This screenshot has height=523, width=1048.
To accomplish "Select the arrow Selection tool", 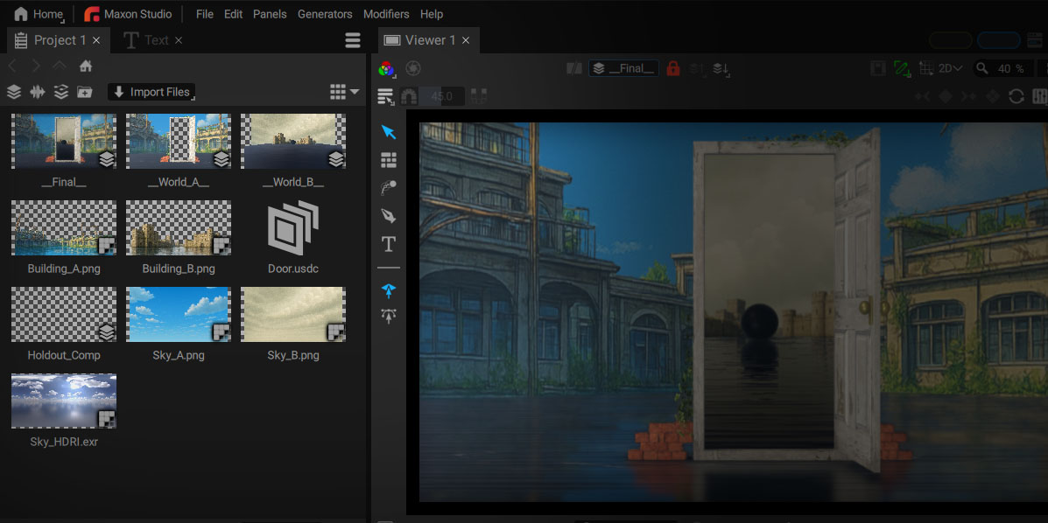I will click(x=389, y=131).
